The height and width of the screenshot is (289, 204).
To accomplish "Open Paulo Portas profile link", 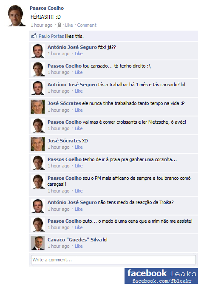I will pyautogui.click(x=51, y=36).
